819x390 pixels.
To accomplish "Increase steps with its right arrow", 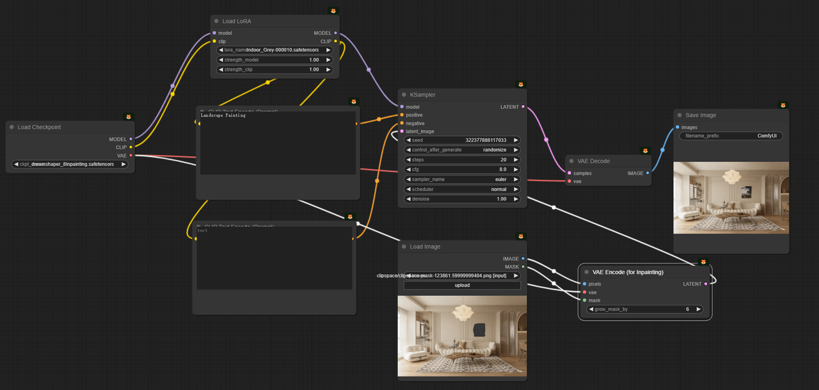I will (516, 159).
